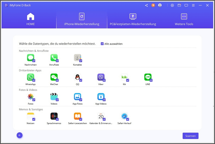Viewport: 215px width, 144px height.
Task: Open the Weitere Tools tab
Action: 184,19
